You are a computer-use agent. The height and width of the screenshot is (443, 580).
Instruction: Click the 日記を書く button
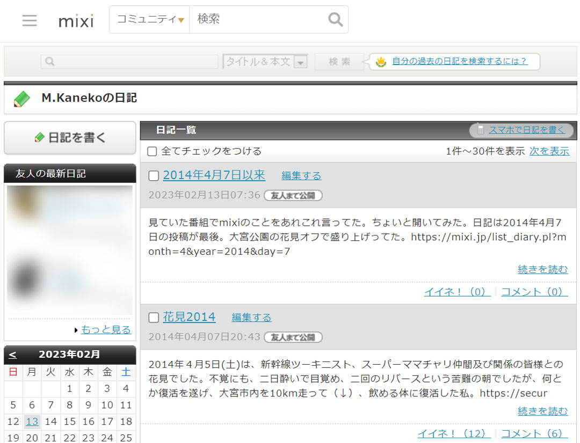click(70, 137)
